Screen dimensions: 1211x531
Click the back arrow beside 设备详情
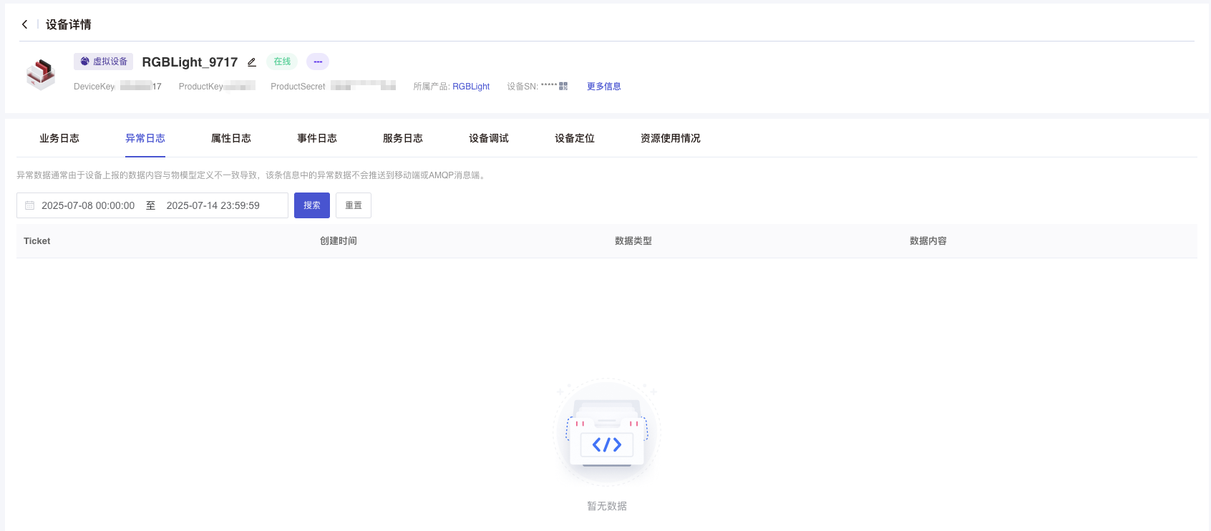(x=25, y=24)
